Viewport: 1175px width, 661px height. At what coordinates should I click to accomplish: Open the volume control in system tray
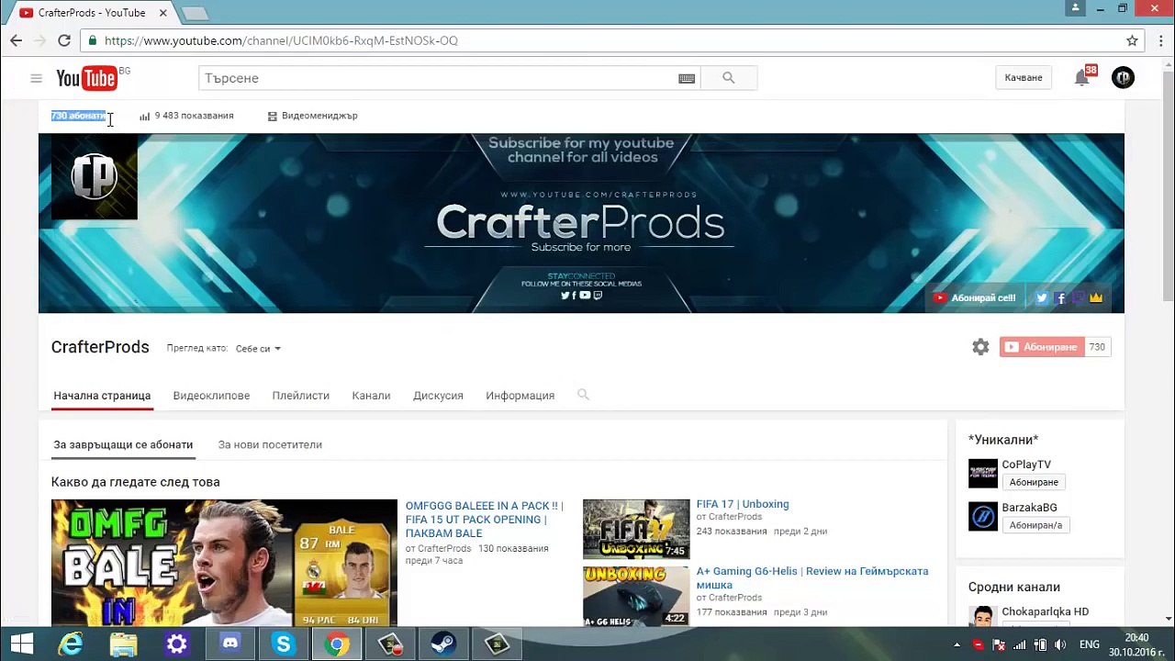[x=1059, y=644]
